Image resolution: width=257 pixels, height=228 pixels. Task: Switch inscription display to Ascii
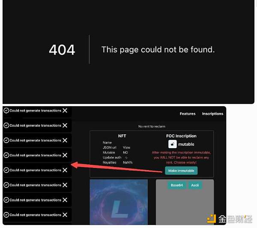click(x=195, y=185)
